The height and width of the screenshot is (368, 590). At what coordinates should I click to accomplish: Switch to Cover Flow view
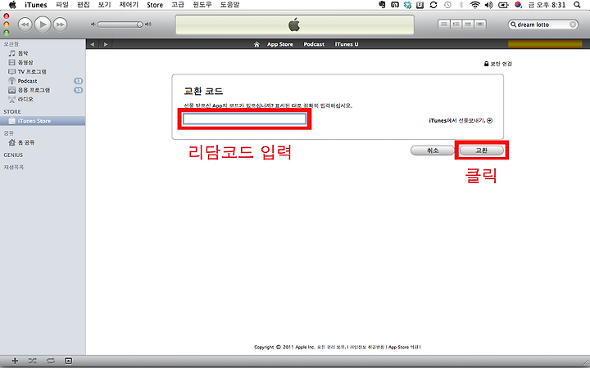click(x=479, y=25)
